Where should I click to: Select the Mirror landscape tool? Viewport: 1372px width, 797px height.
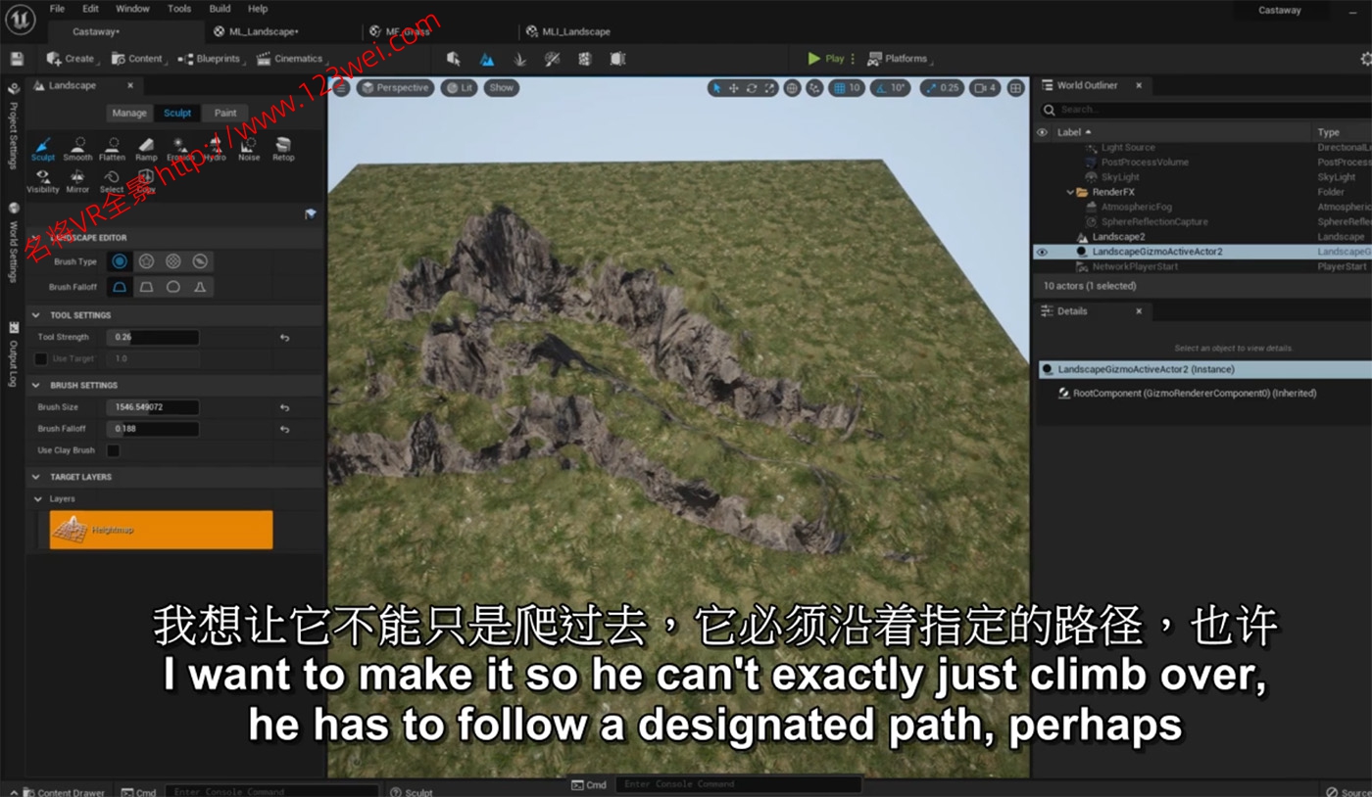tap(77, 180)
